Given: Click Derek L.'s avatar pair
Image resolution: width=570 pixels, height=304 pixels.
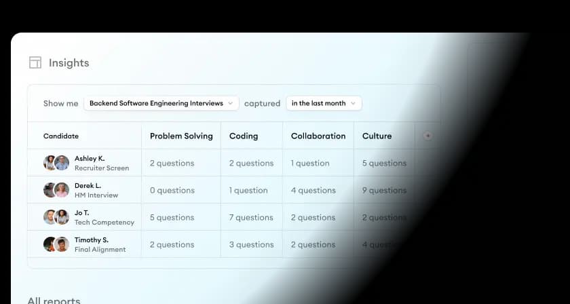Looking at the screenshot, I should point(56,190).
